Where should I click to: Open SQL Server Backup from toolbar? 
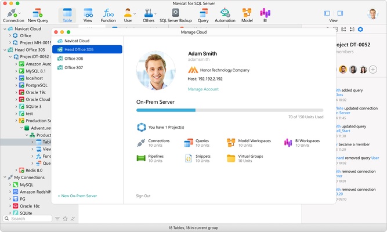pos(175,15)
